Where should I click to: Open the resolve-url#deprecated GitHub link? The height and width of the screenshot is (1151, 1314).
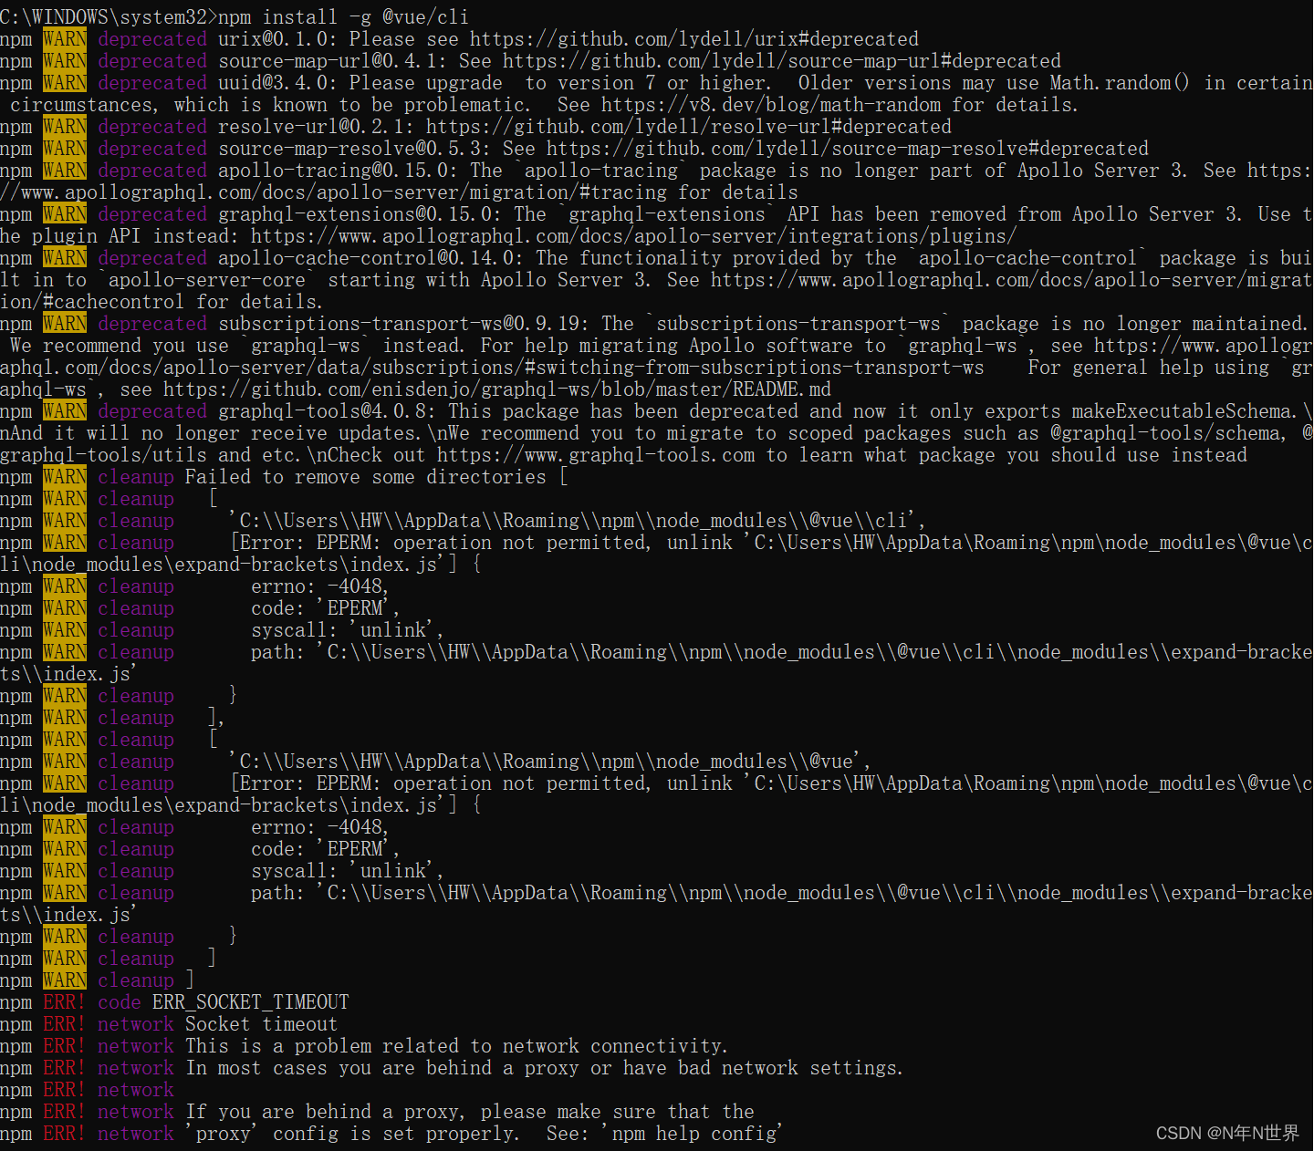pyautogui.click(x=688, y=127)
